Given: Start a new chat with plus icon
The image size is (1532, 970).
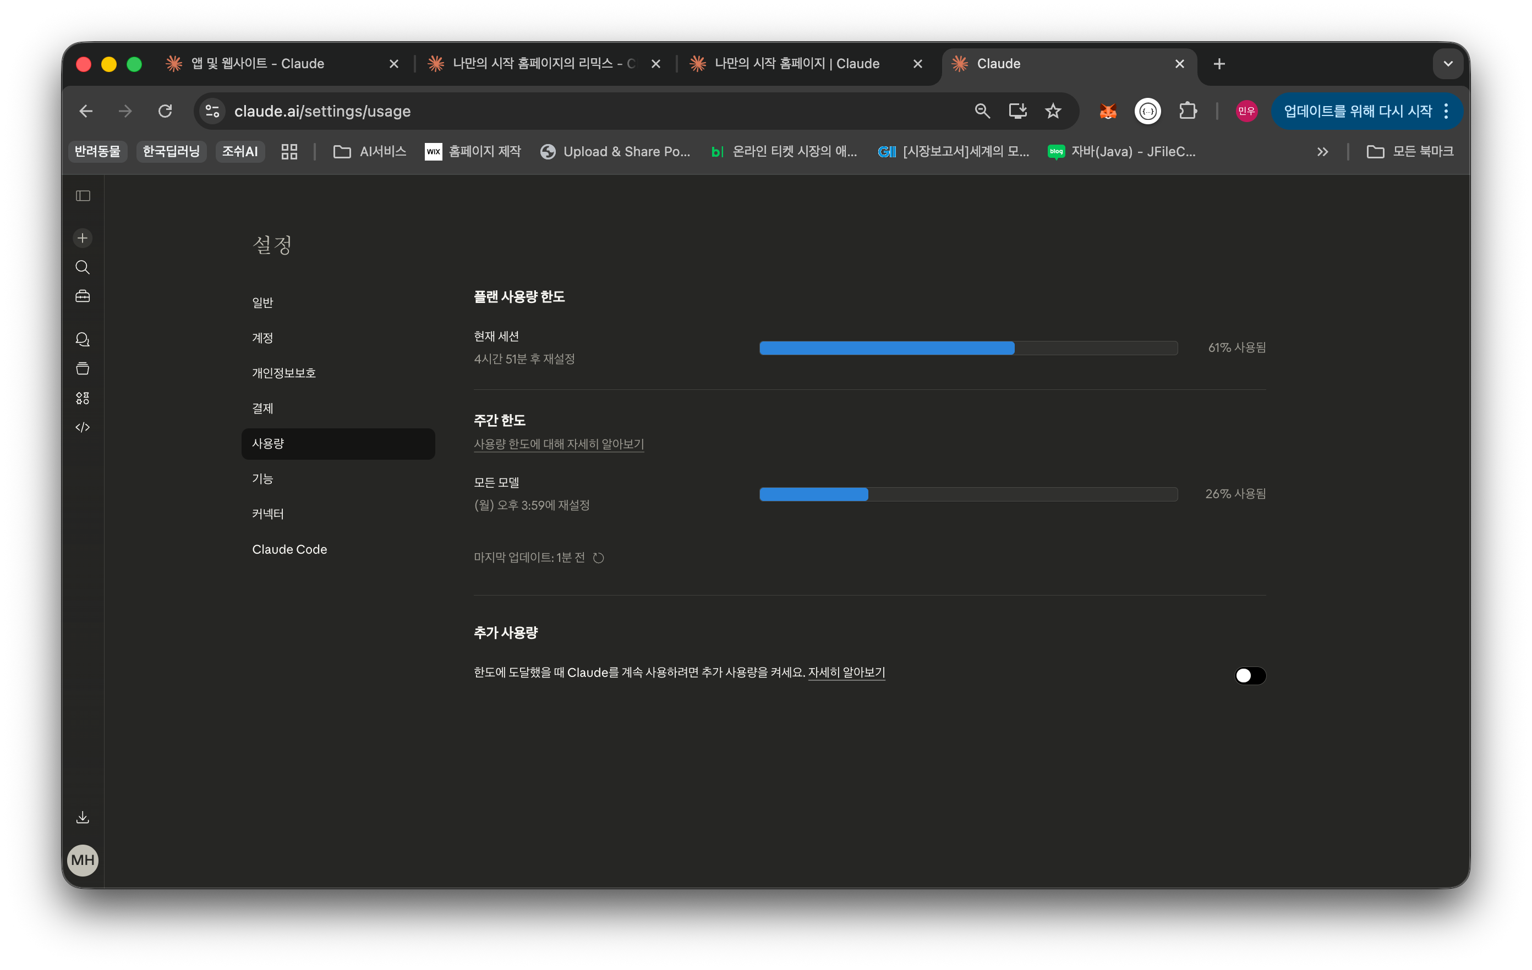Looking at the screenshot, I should tap(83, 238).
